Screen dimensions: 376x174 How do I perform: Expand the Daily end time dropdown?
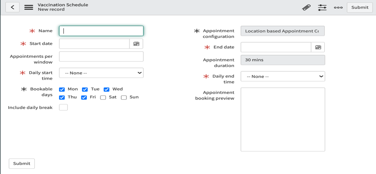coord(283,76)
